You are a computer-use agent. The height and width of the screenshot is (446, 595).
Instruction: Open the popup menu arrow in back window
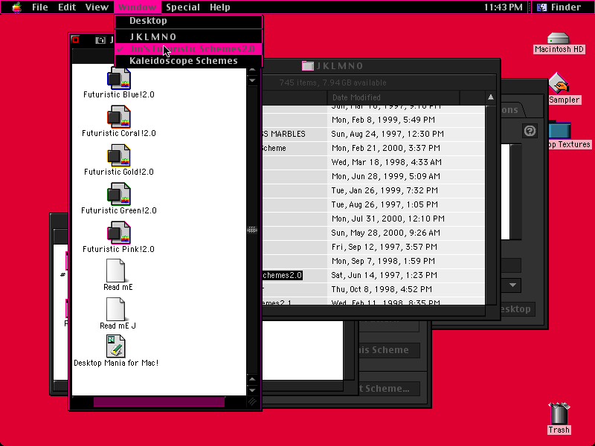tap(512, 285)
